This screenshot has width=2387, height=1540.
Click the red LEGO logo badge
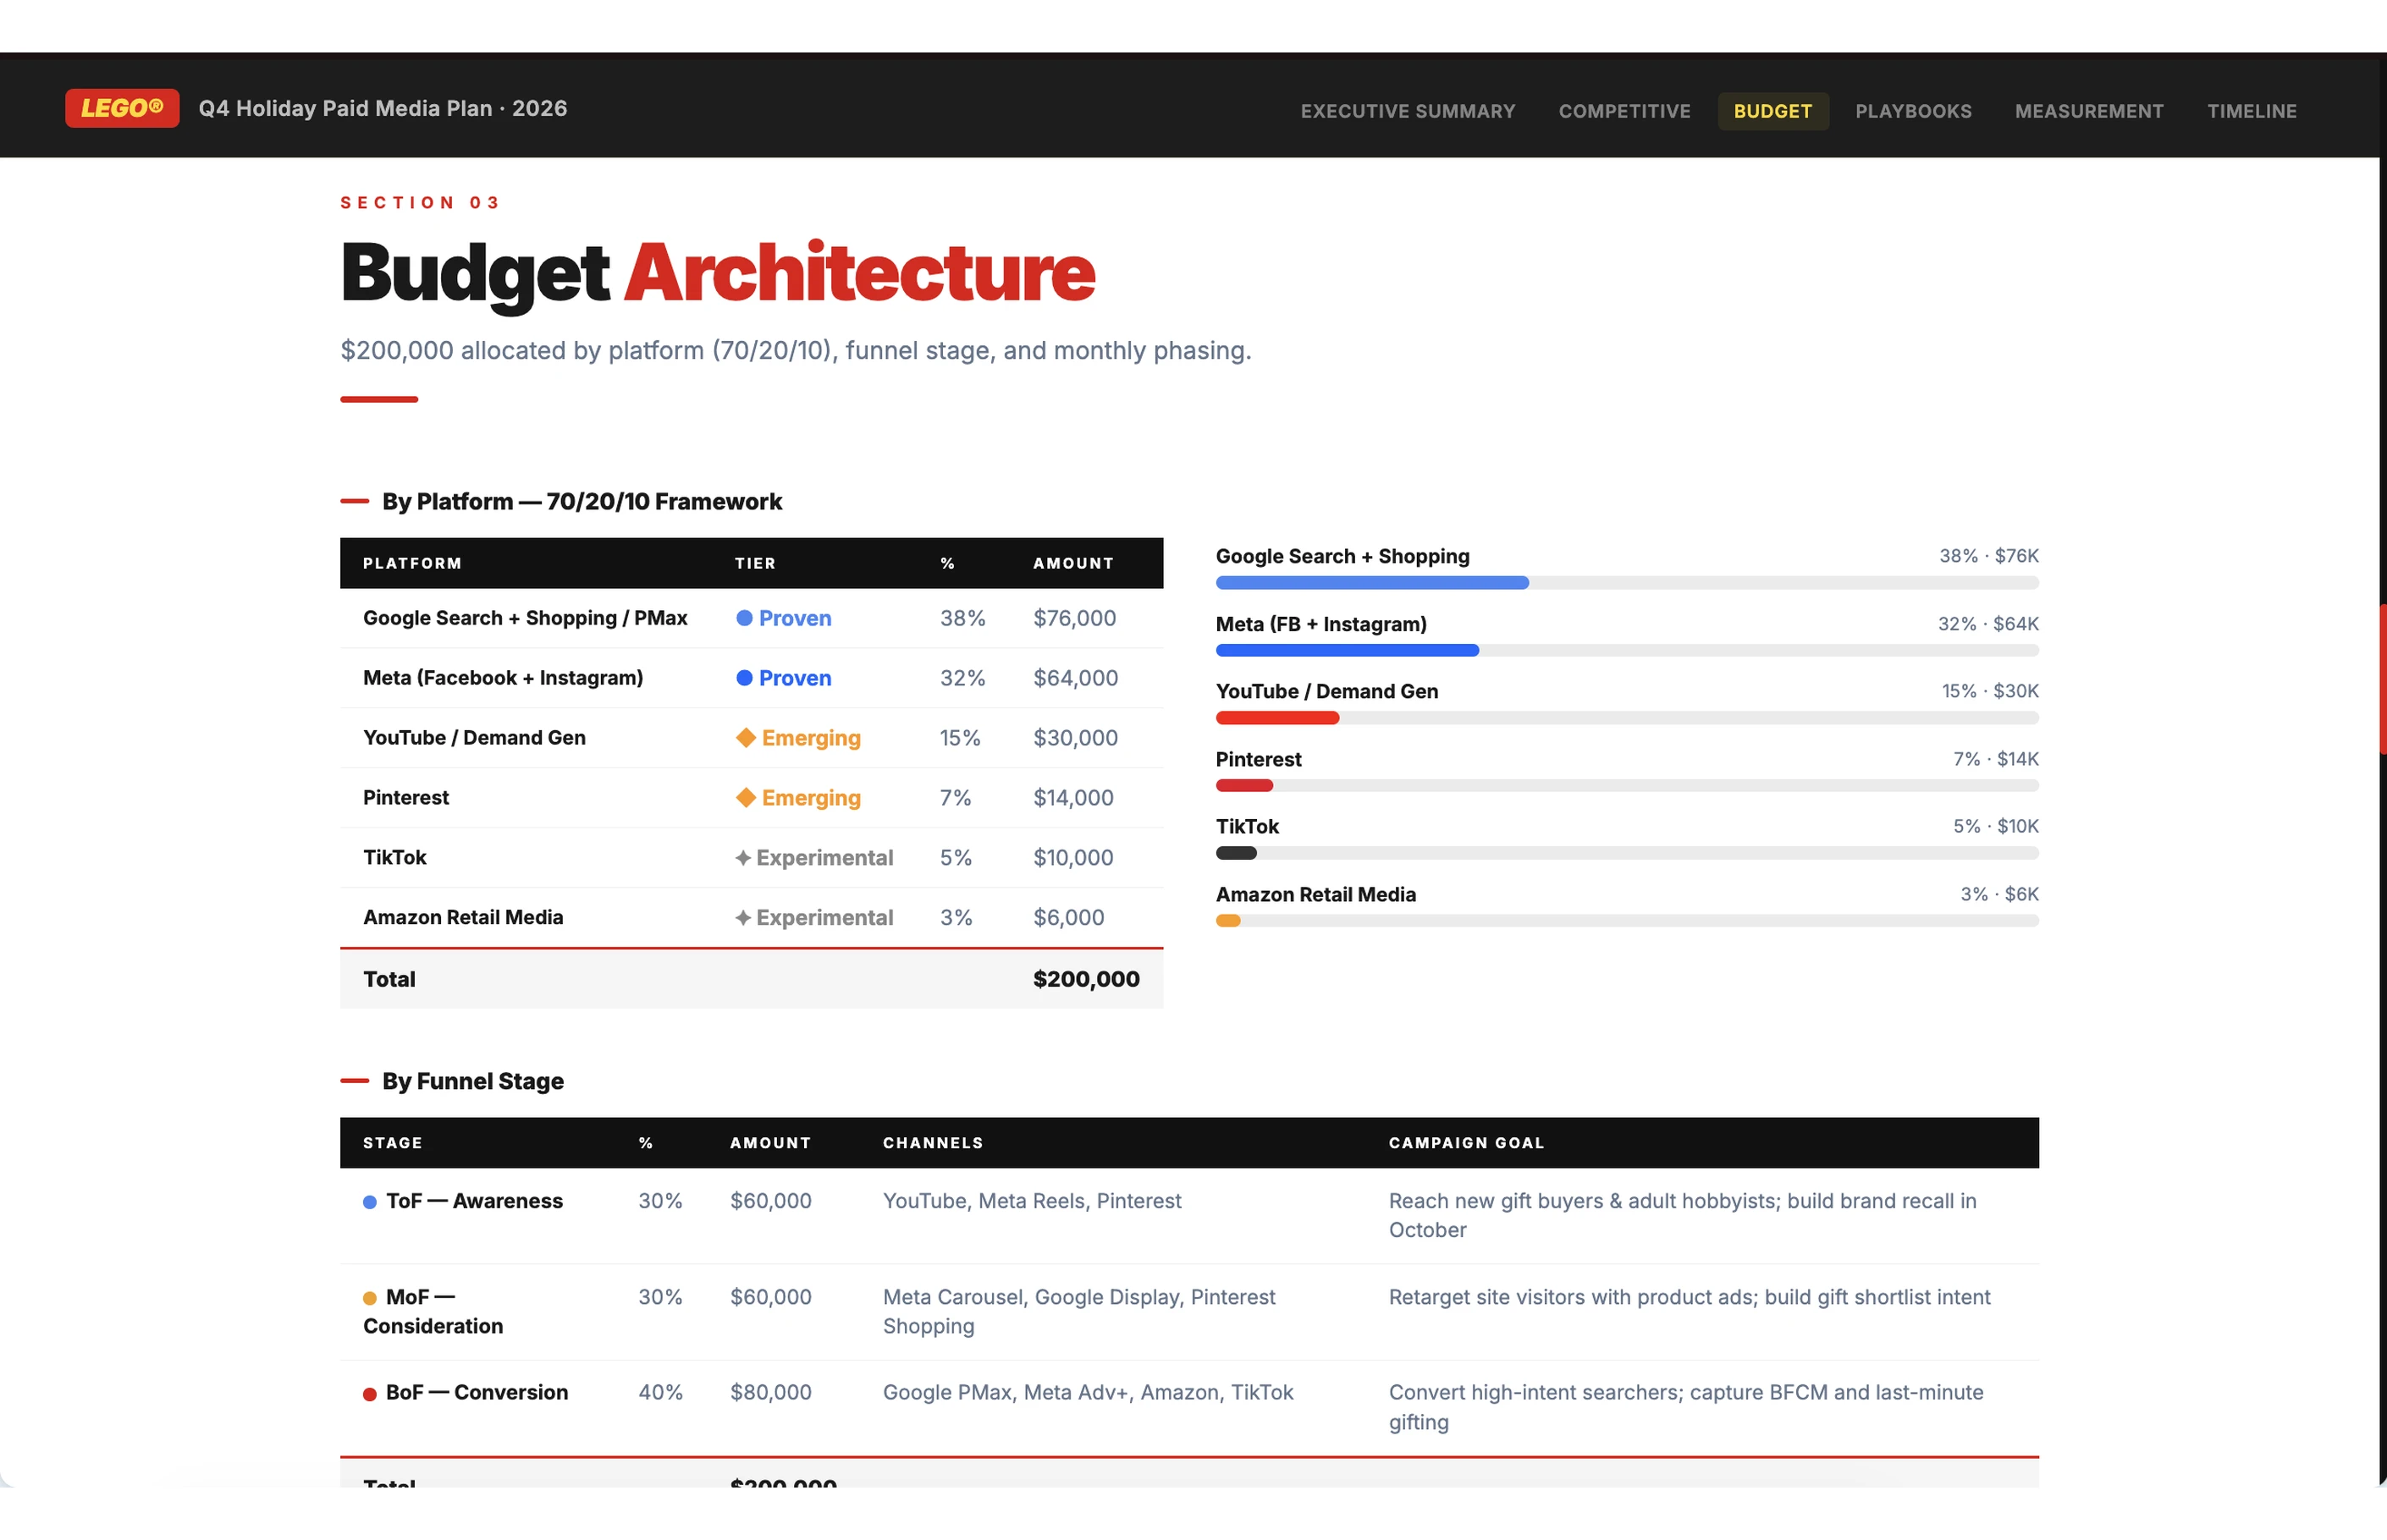pos(122,108)
